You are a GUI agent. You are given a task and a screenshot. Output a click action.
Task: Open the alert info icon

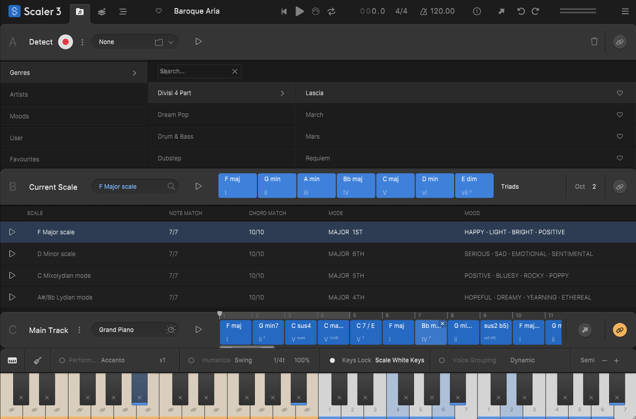point(477,11)
